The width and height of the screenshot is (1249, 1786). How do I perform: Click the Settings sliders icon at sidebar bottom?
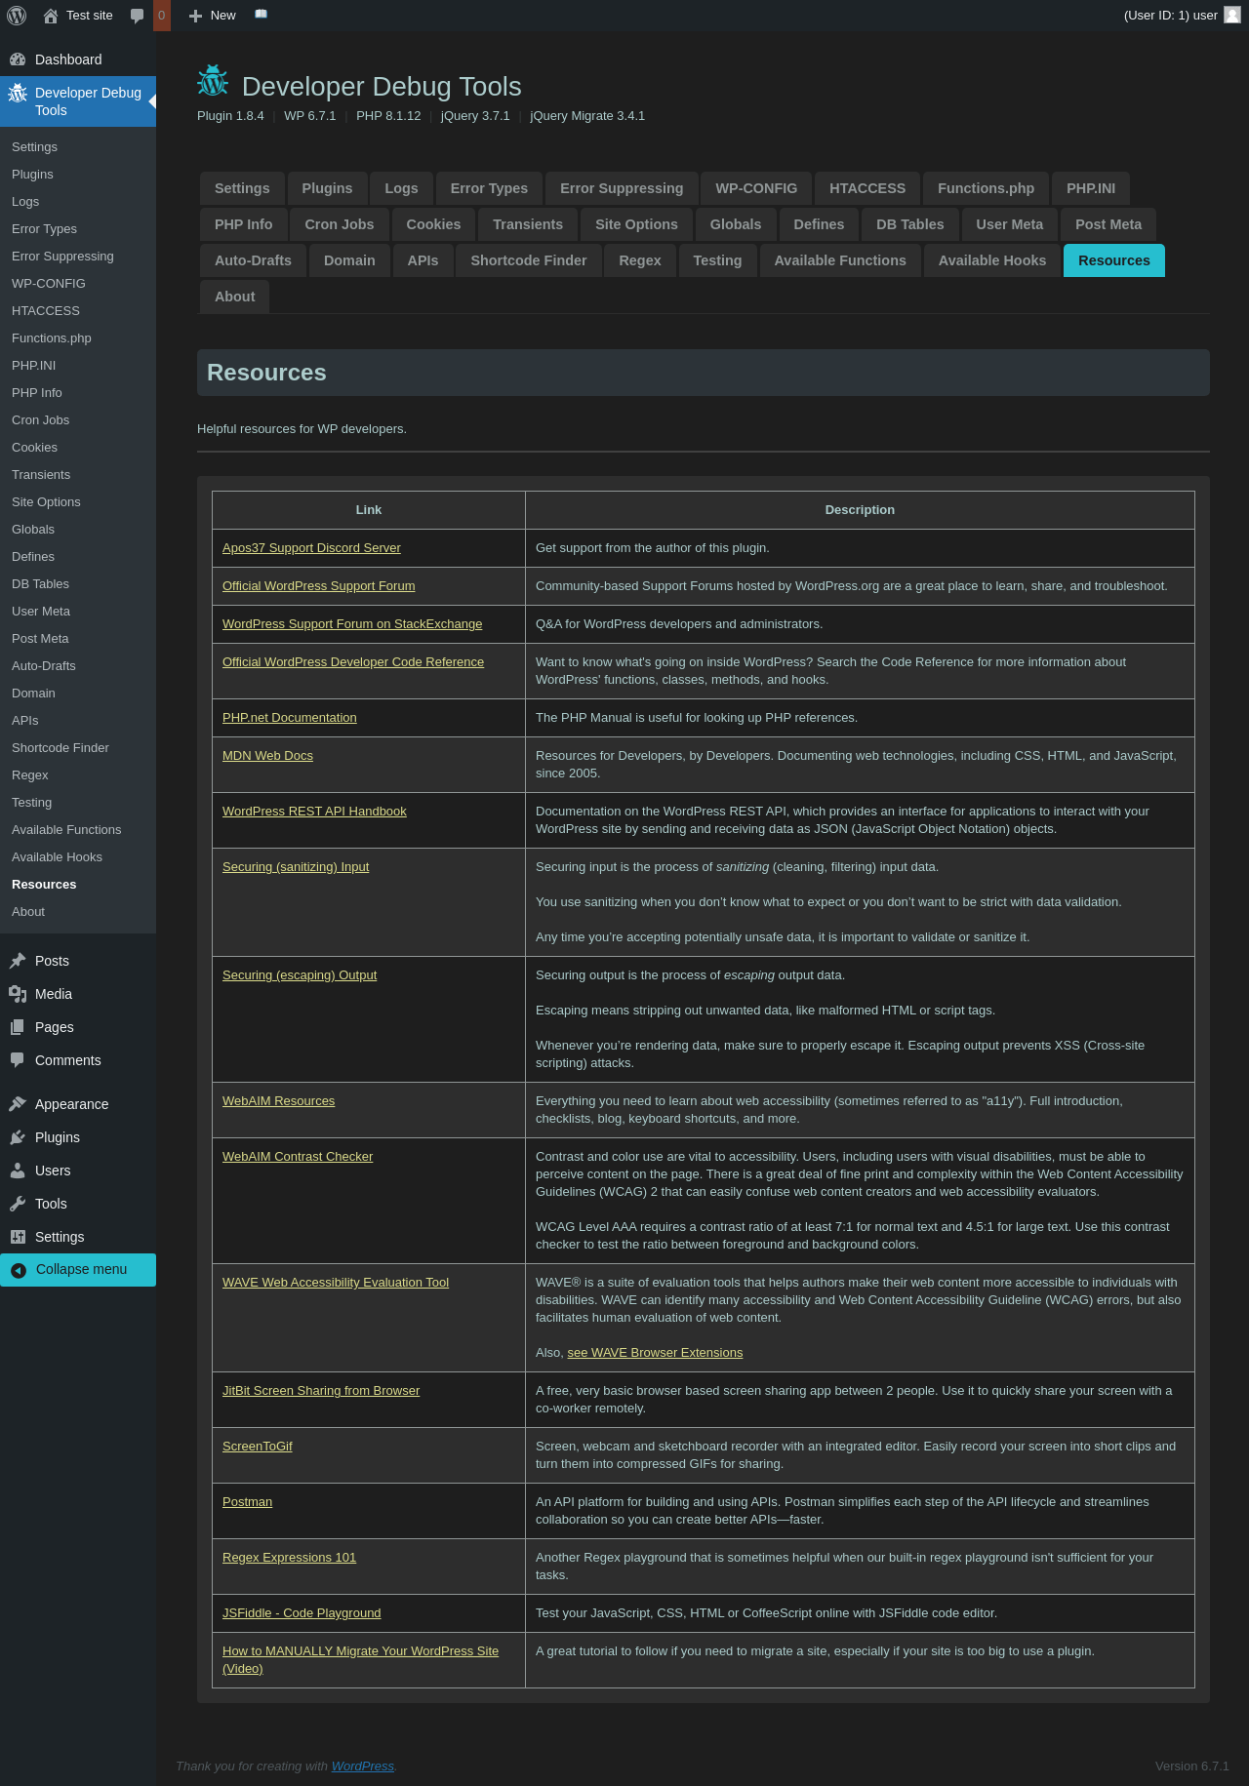[18, 1237]
